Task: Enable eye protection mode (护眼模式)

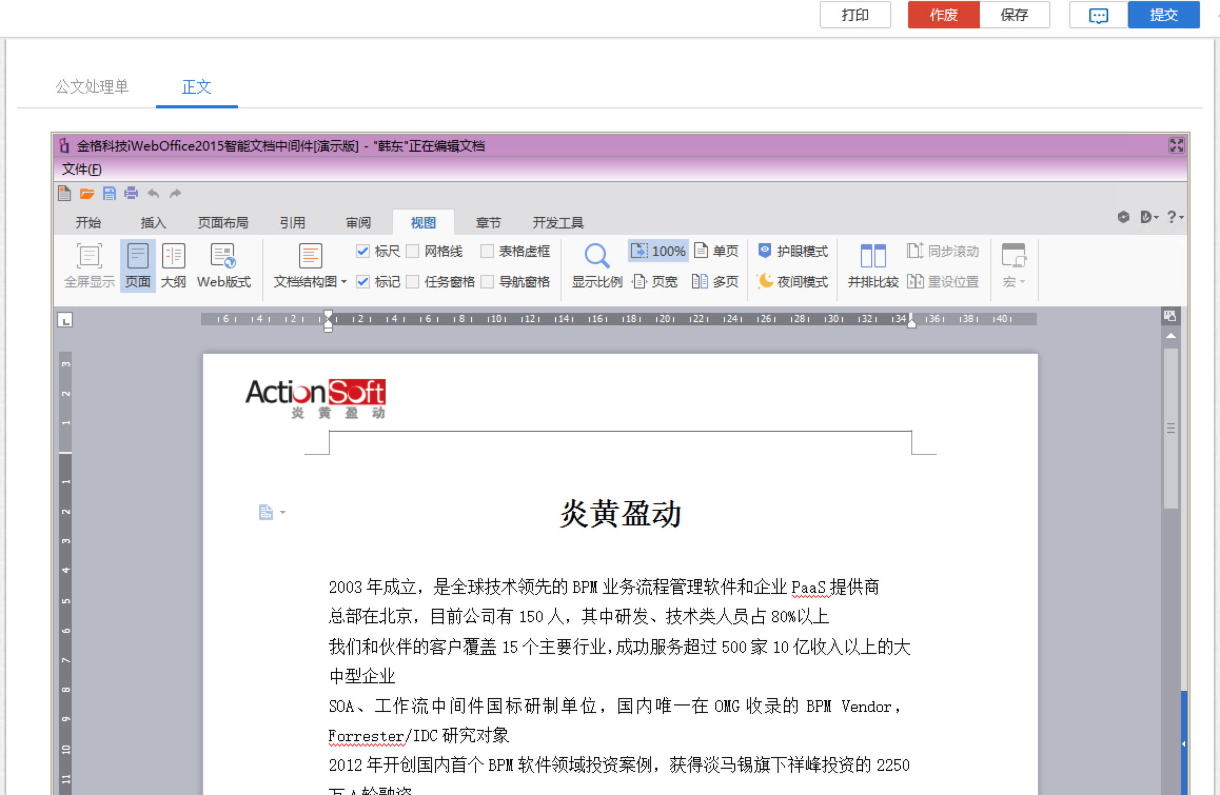Action: click(x=793, y=251)
